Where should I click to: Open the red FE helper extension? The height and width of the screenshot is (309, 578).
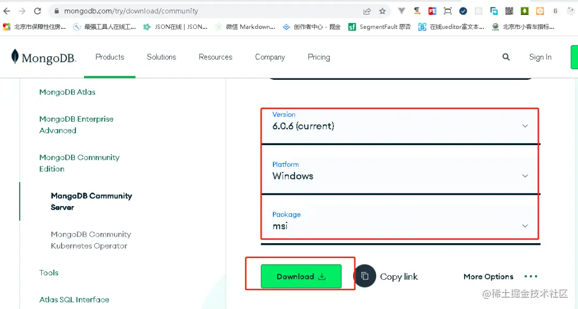click(432, 11)
